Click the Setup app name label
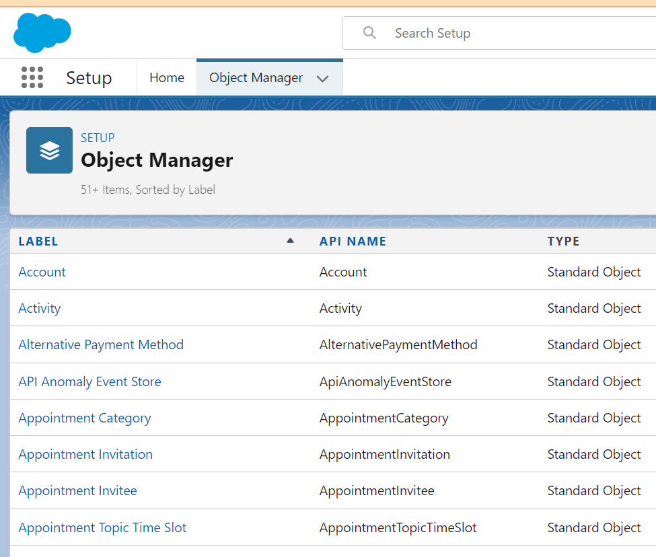Image resolution: width=656 pixels, height=557 pixels. (x=89, y=78)
